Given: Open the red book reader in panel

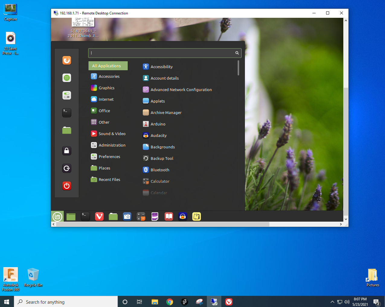Looking at the screenshot, I should pos(169,217).
